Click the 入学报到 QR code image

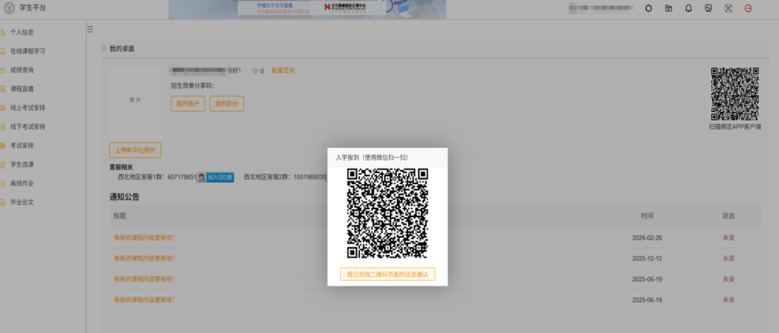pyautogui.click(x=388, y=213)
